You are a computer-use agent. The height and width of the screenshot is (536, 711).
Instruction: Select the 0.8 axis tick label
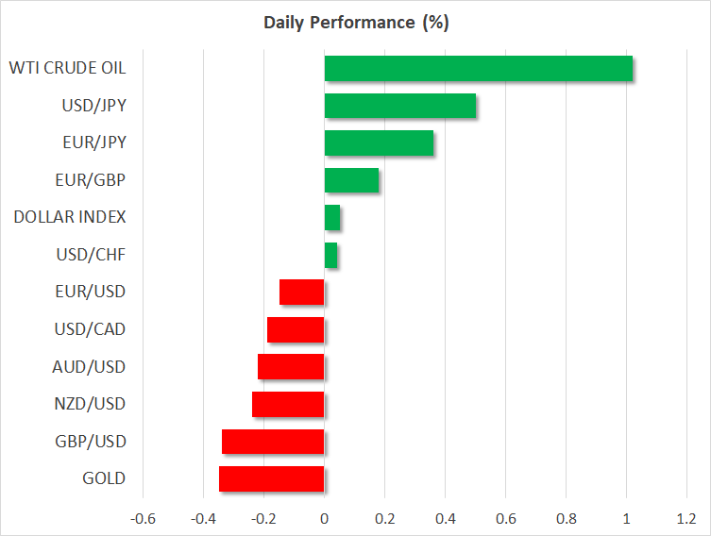pyautogui.click(x=566, y=519)
